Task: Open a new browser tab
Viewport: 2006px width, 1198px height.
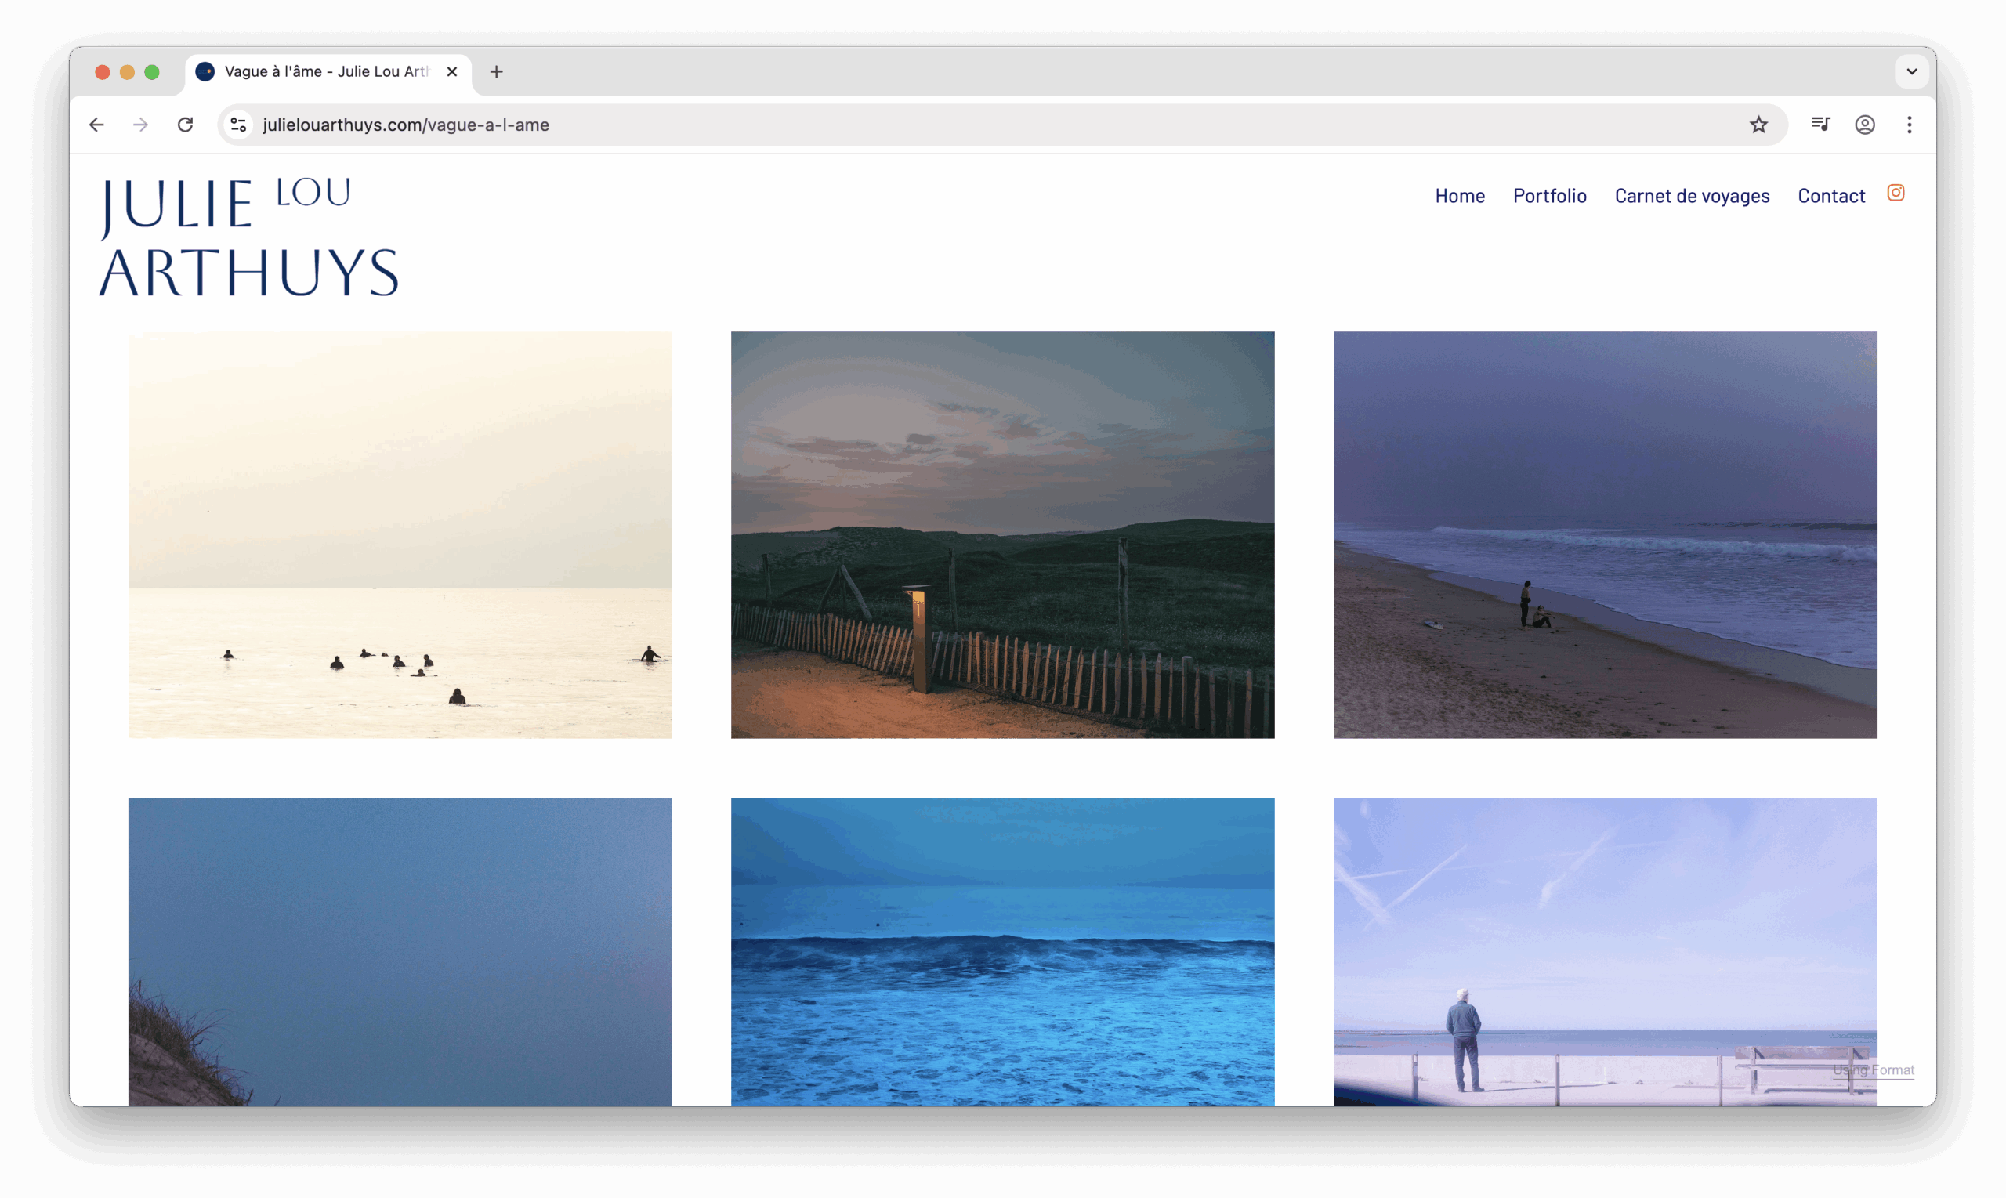Action: [x=497, y=72]
